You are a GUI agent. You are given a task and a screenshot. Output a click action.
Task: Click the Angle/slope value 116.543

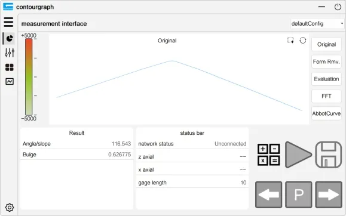click(x=121, y=144)
